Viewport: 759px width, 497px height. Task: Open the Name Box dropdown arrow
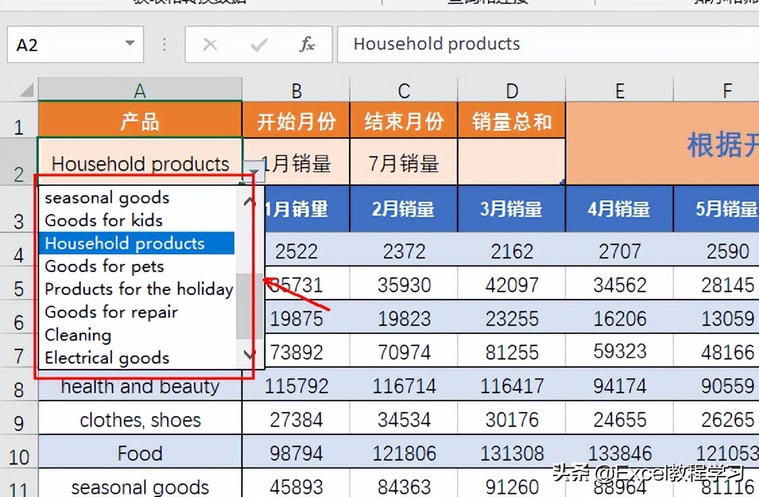point(129,43)
